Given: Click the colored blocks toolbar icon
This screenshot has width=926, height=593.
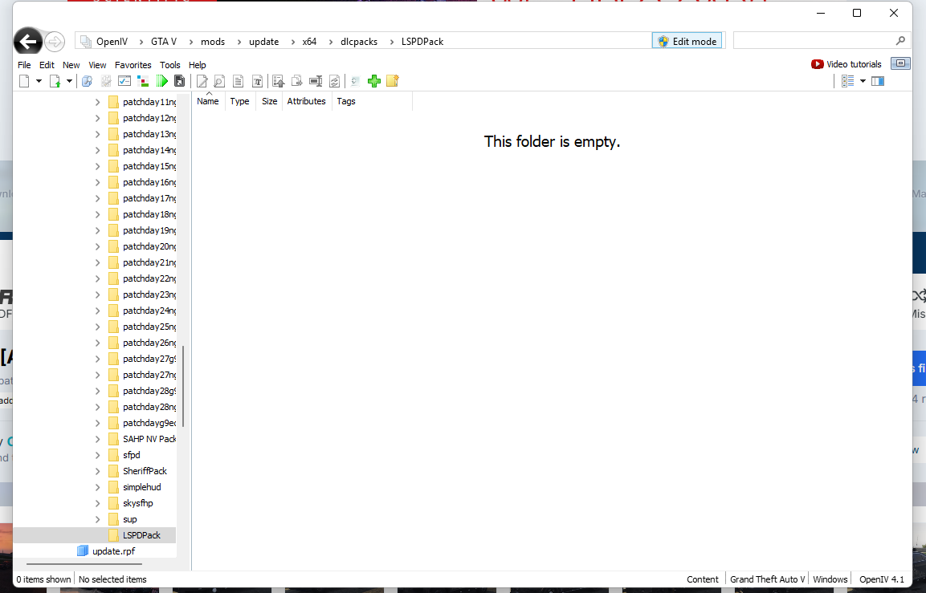Looking at the screenshot, I should [x=142, y=81].
